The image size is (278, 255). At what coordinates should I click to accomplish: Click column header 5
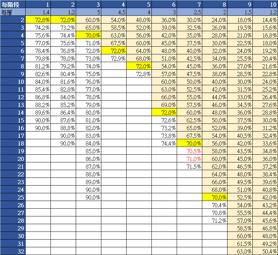pos(139,5)
